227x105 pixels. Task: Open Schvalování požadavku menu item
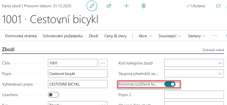[x=63, y=36]
